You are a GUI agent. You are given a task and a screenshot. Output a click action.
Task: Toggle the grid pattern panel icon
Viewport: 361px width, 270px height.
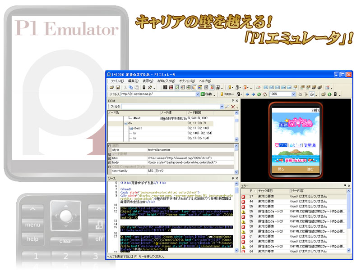(x=206, y=87)
